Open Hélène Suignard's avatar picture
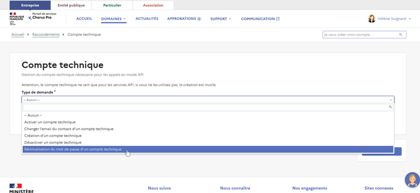The width and height of the screenshot is (420, 193). (x=371, y=19)
